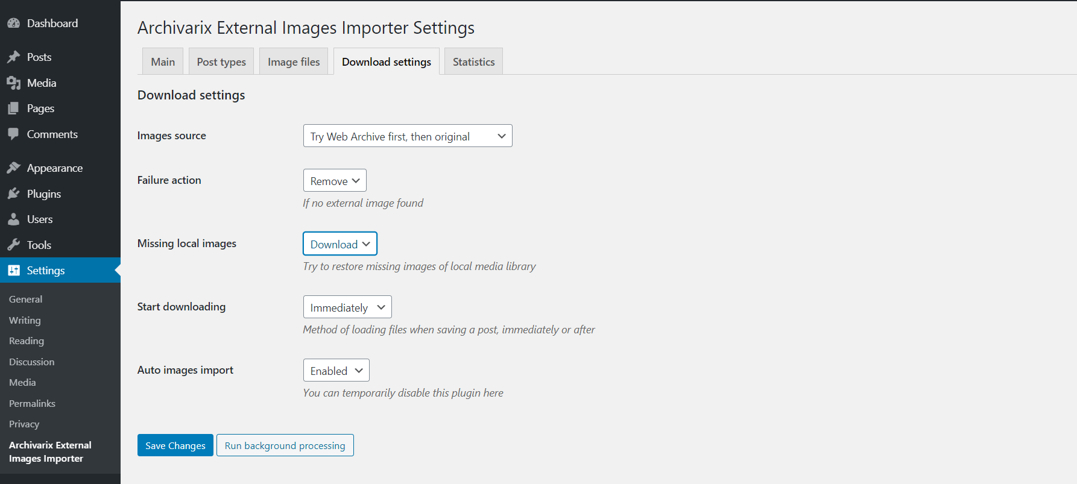Click the Comments menu label
Screen dimensions: 1077x484
(x=52, y=134)
